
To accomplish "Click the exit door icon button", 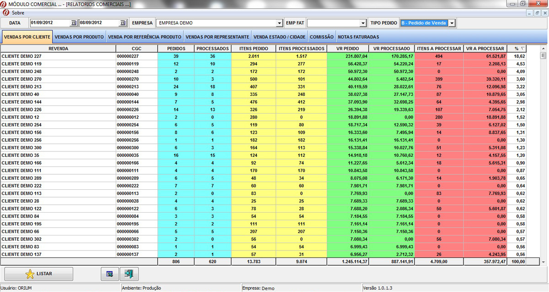I will (x=129, y=274).
